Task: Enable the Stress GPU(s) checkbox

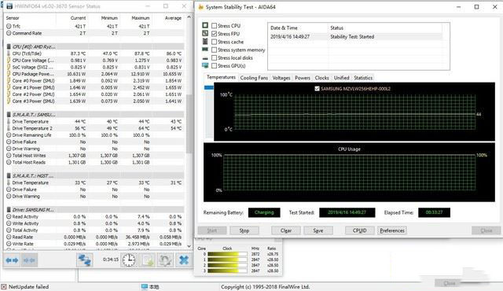Action: (x=215, y=66)
